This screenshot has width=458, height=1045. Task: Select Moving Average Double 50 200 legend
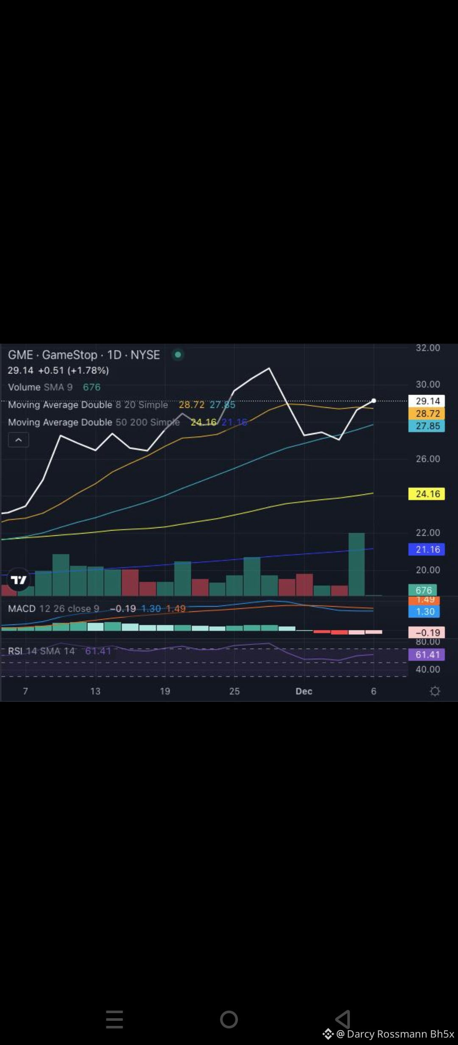[x=94, y=422]
